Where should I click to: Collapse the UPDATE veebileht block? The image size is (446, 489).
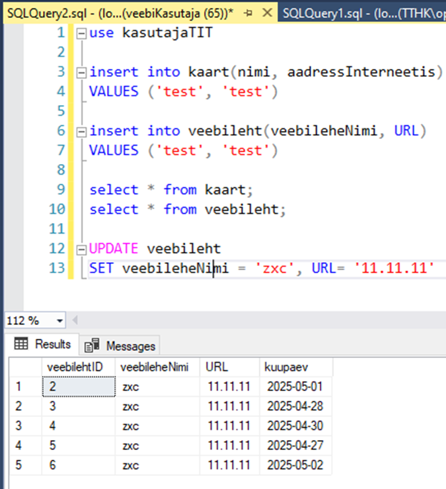click(81, 249)
